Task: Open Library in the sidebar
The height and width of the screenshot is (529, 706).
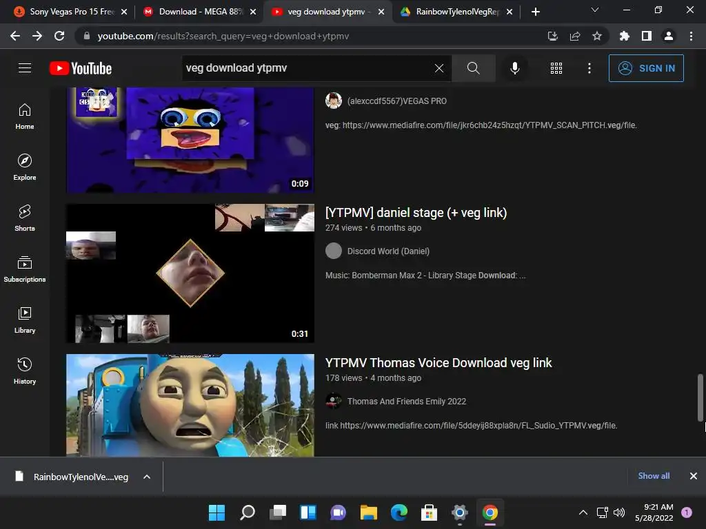Action: (x=25, y=320)
